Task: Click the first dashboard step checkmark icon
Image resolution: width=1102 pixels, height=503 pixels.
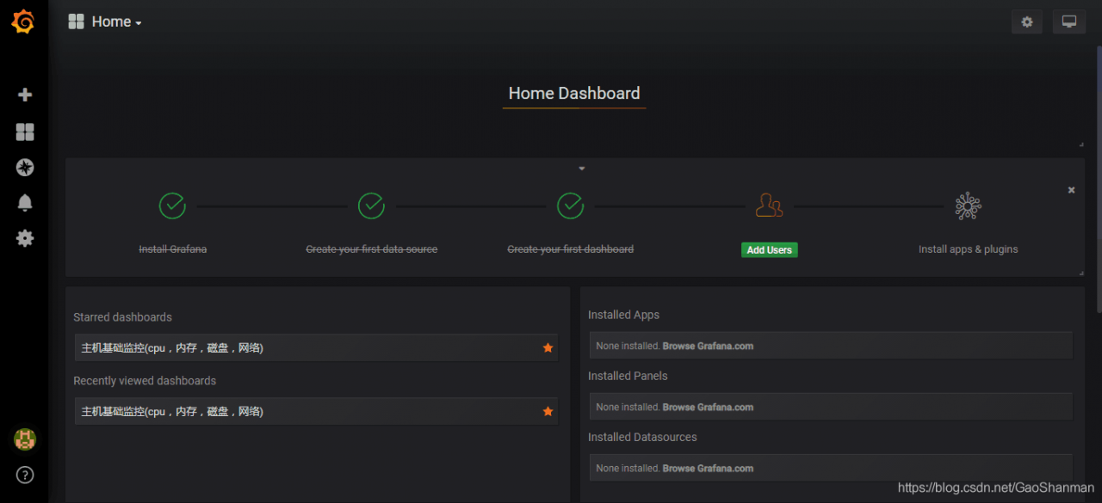Action: coord(570,206)
